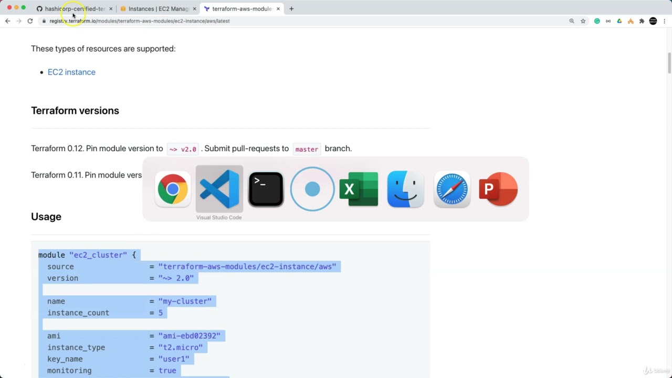Click the name value "my-cluster"
This screenshot has width=672, height=378.
coord(185,301)
